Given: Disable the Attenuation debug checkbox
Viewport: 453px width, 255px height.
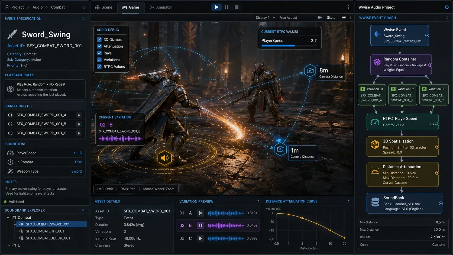Looking at the screenshot, I should coord(99,46).
